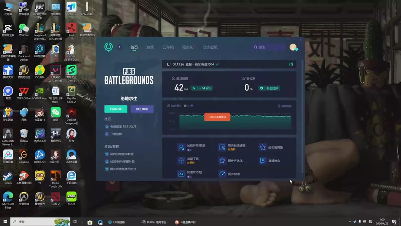The image size is (401, 226).
Task: Select the League of Legends desktop icon
Action: tap(40, 31)
